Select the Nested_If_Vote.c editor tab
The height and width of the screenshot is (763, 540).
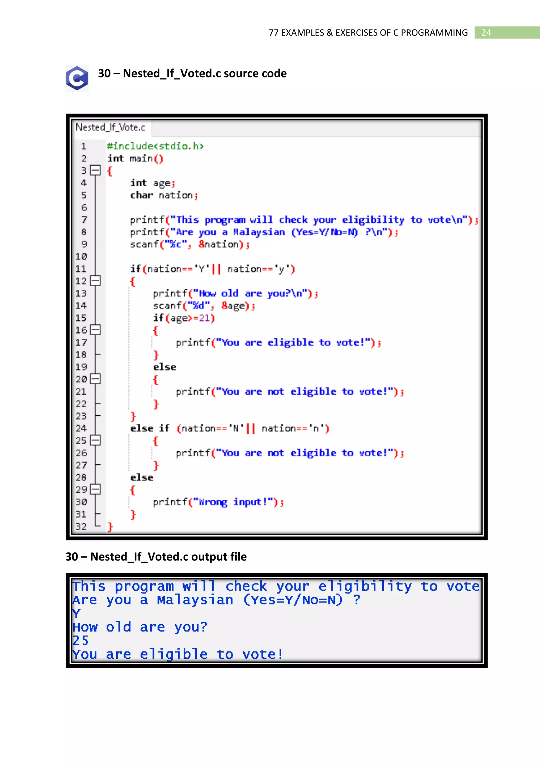pos(111,128)
